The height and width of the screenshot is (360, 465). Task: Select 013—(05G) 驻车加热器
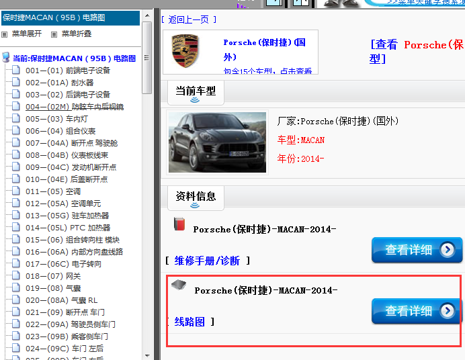coord(67,216)
